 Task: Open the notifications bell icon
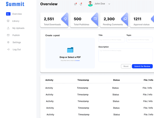81,4
